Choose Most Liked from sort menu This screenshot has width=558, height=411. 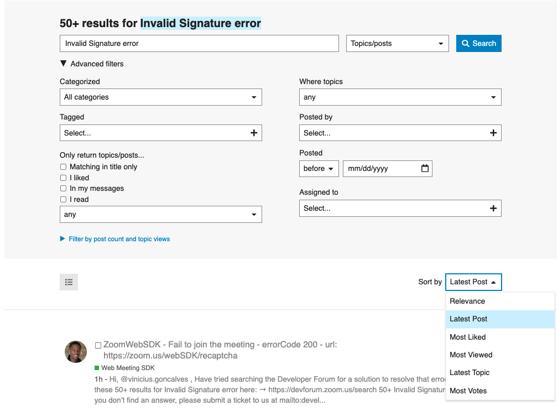pos(468,337)
